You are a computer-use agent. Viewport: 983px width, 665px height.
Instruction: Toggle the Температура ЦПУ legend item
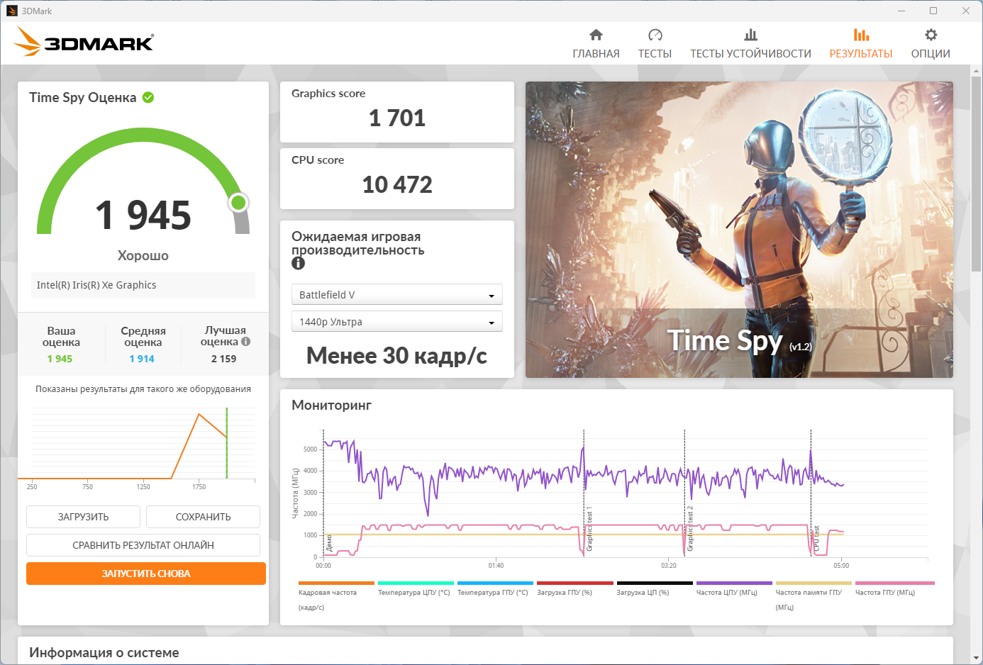pos(414,588)
